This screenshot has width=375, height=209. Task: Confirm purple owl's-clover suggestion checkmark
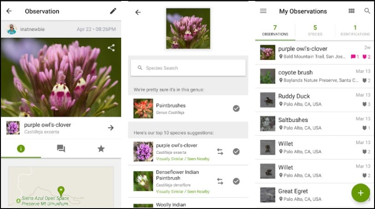tap(236, 151)
